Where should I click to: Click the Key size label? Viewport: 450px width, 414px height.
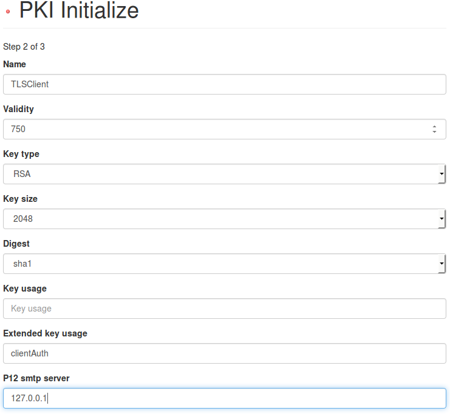click(x=20, y=199)
